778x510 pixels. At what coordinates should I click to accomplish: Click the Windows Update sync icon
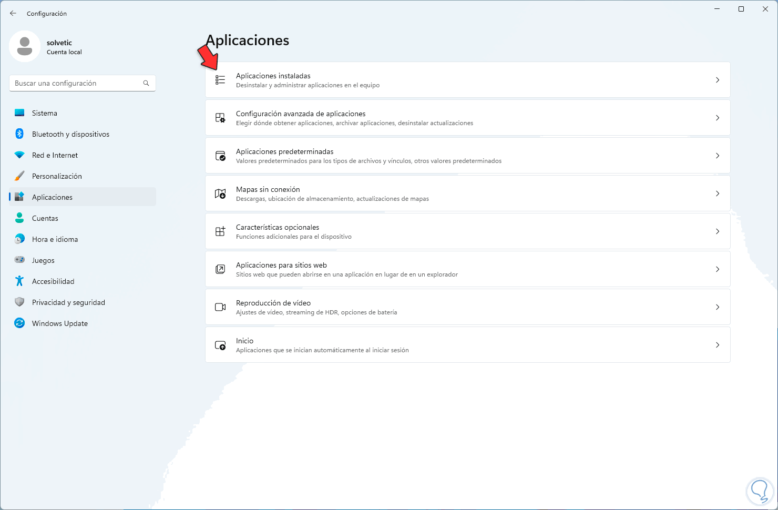19,323
